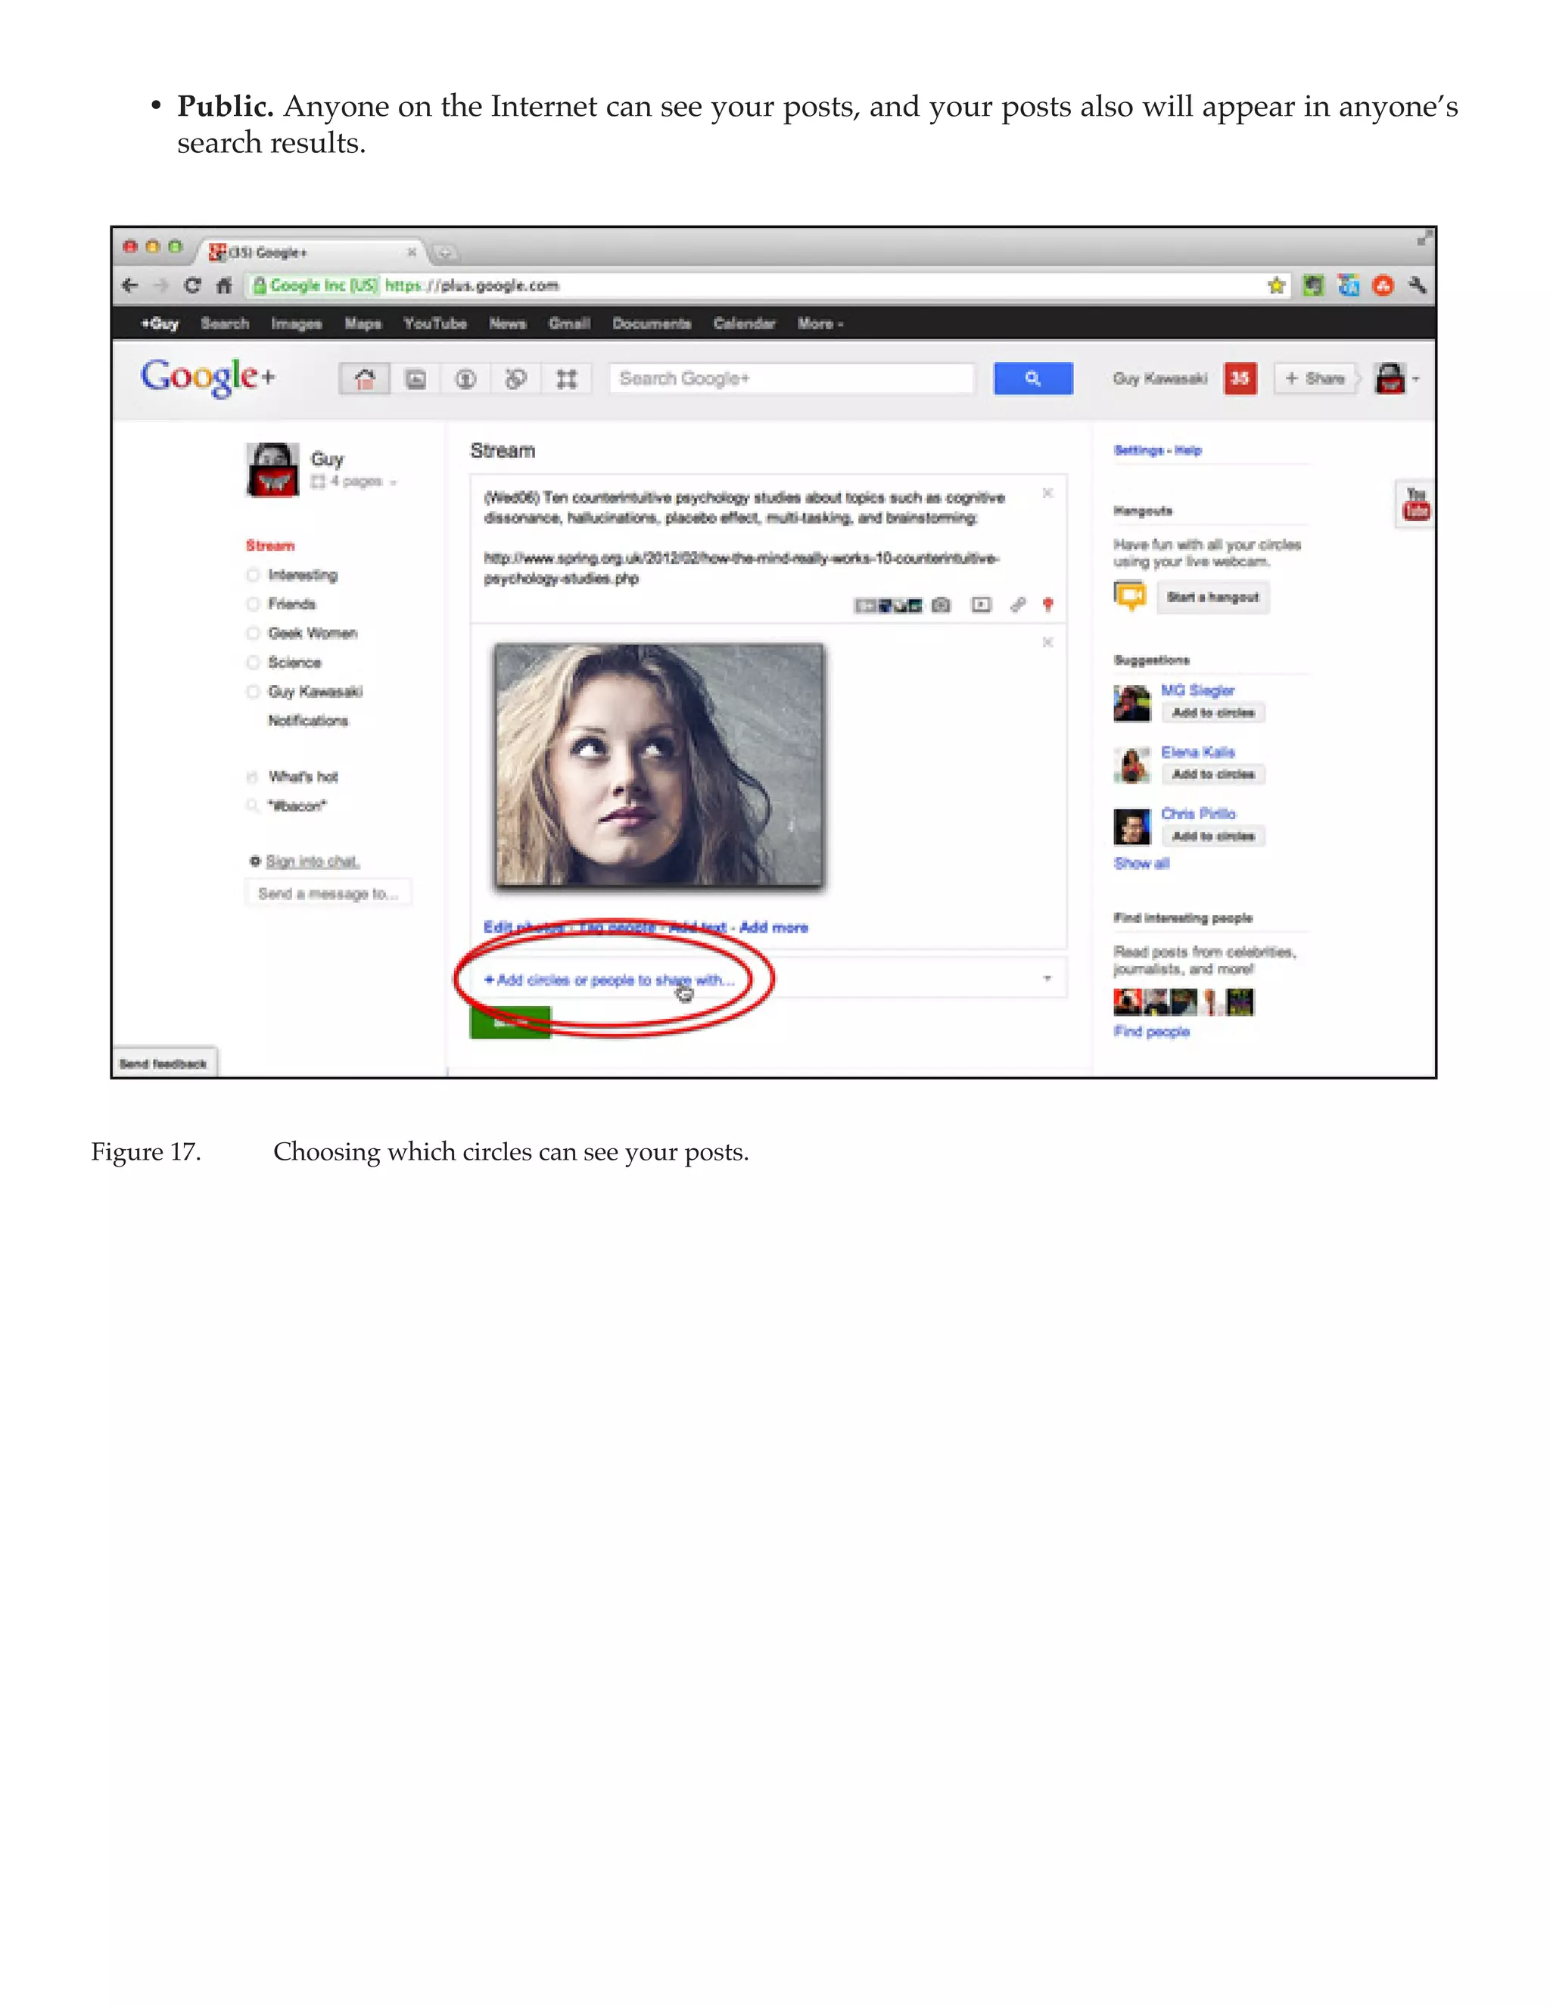
Task: Click the add-link icon in share box
Action: (1017, 606)
